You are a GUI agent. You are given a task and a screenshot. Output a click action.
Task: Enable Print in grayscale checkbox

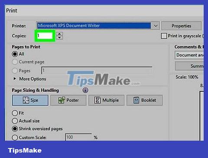click(164, 36)
